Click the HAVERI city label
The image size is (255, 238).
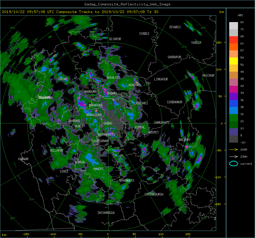pyautogui.click(x=98, y=169)
